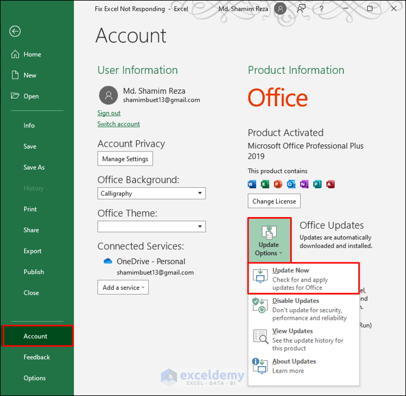Open Feedback in the sidebar
The height and width of the screenshot is (396, 406).
coord(38,357)
